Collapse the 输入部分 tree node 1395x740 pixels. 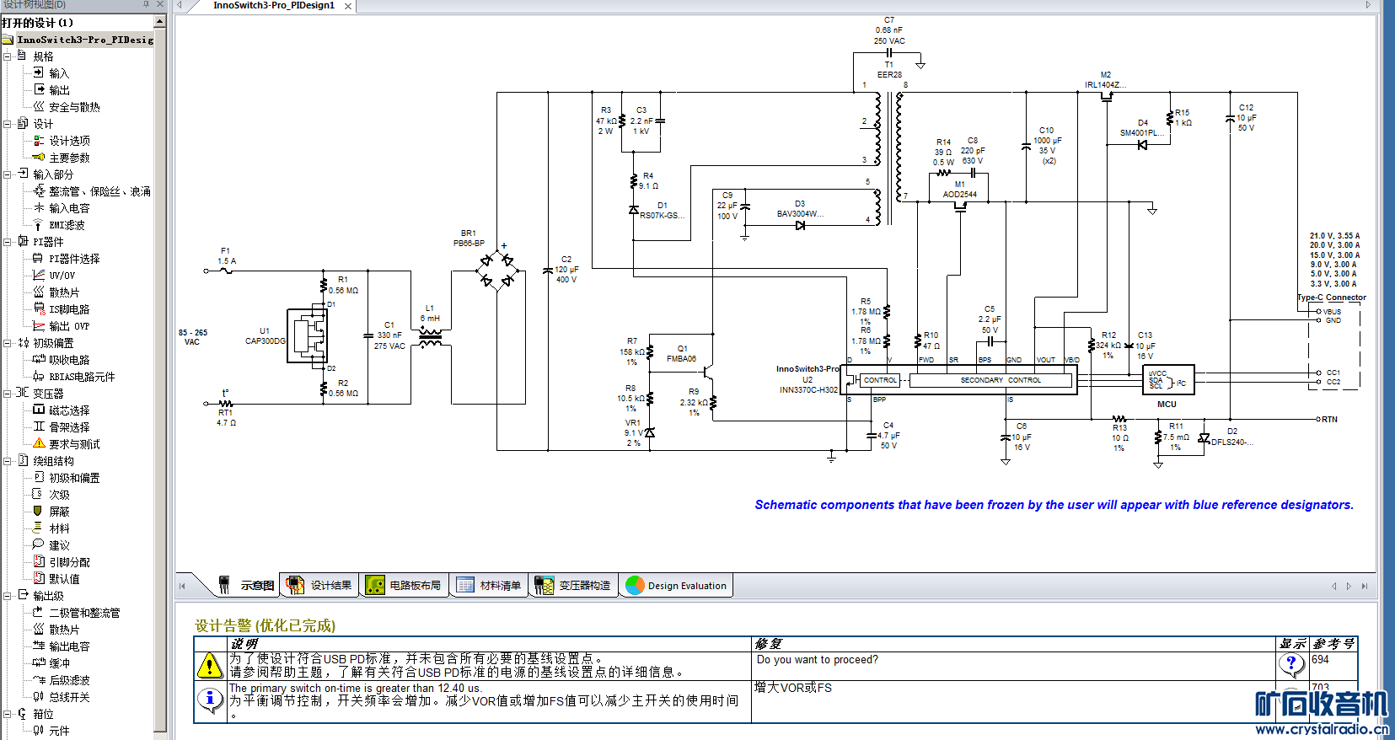click(x=8, y=174)
